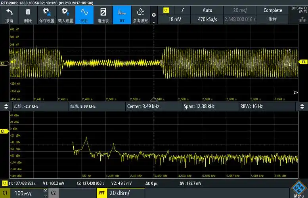308x198 pixels.
Task: Open toolbar settings gear icon
Action: click(x=154, y=15)
